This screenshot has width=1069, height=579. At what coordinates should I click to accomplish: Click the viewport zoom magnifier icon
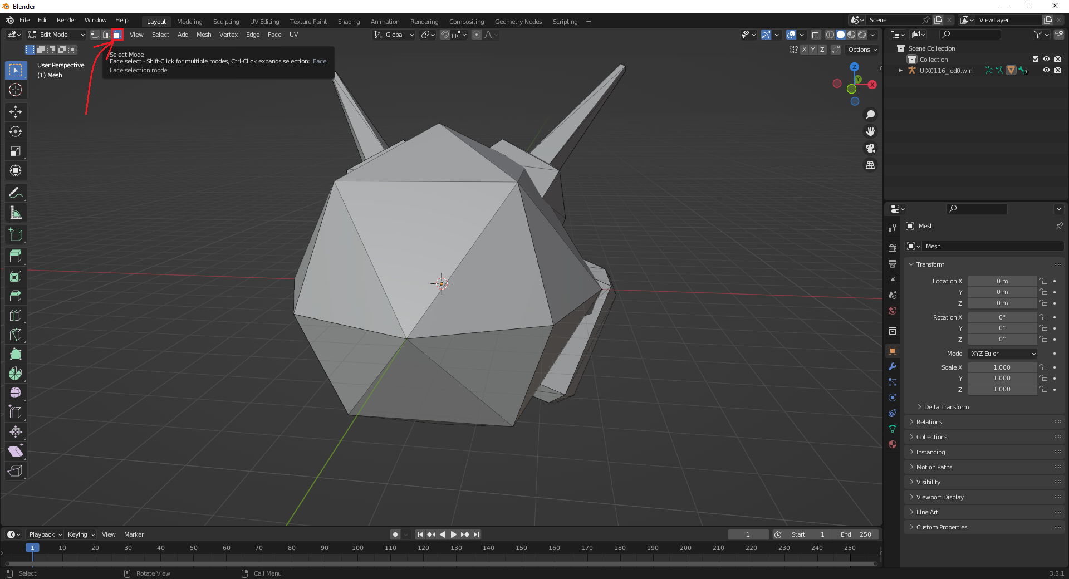870,115
